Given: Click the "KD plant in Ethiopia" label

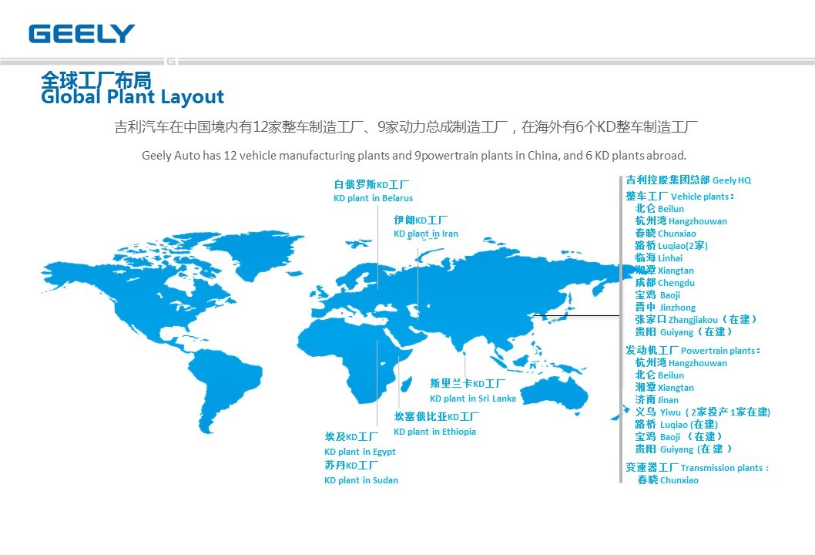Looking at the screenshot, I should 434,432.
